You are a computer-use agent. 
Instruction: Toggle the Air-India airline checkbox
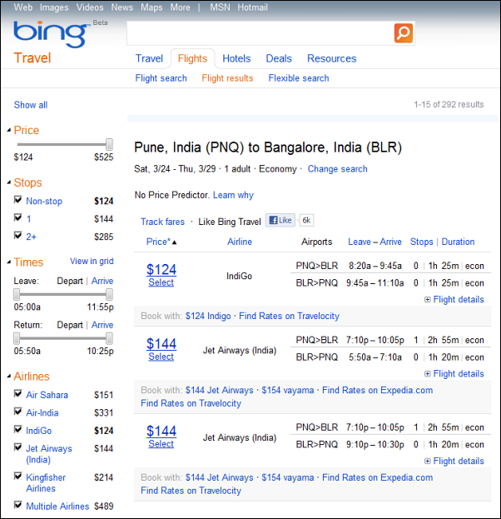(x=17, y=412)
